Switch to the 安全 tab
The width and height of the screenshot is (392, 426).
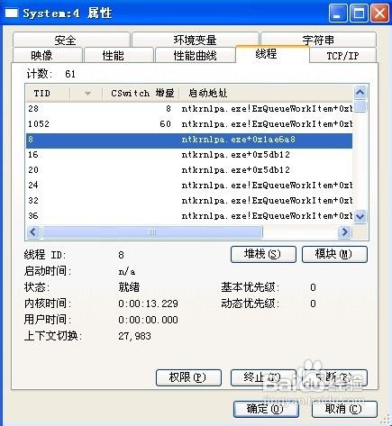click(x=71, y=40)
